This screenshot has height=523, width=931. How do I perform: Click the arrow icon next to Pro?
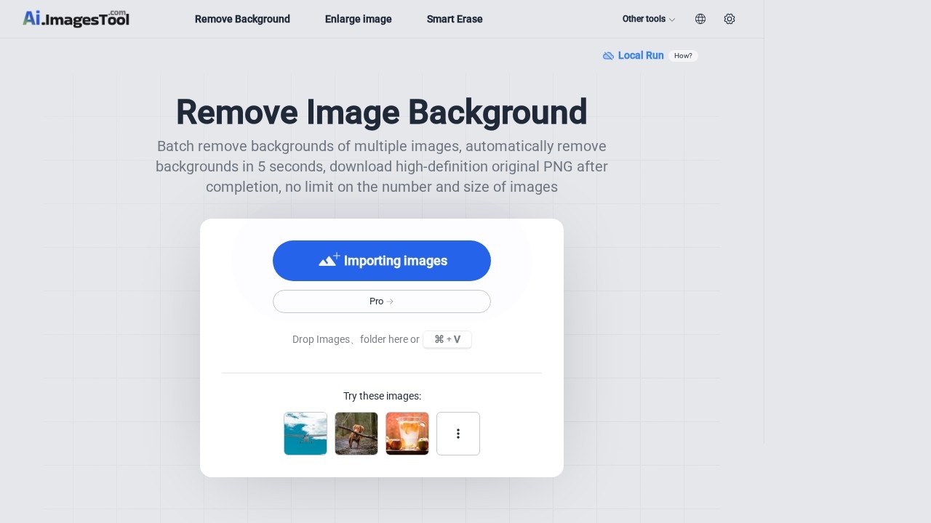[x=391, y=301]
